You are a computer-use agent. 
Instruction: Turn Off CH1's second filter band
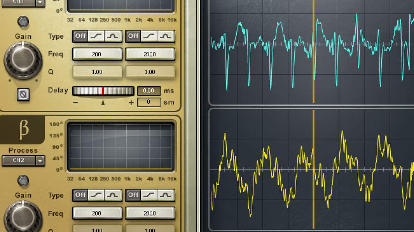[133, 36]
